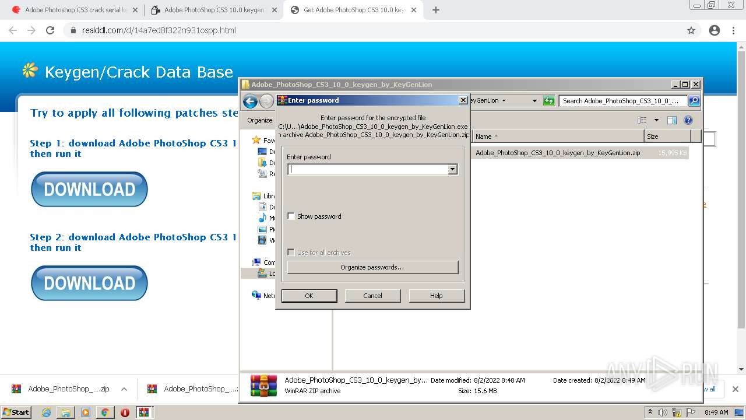Open the Explorer address bar history dropdown
This screenshot has width=746, height=420.
coord(534,101)
